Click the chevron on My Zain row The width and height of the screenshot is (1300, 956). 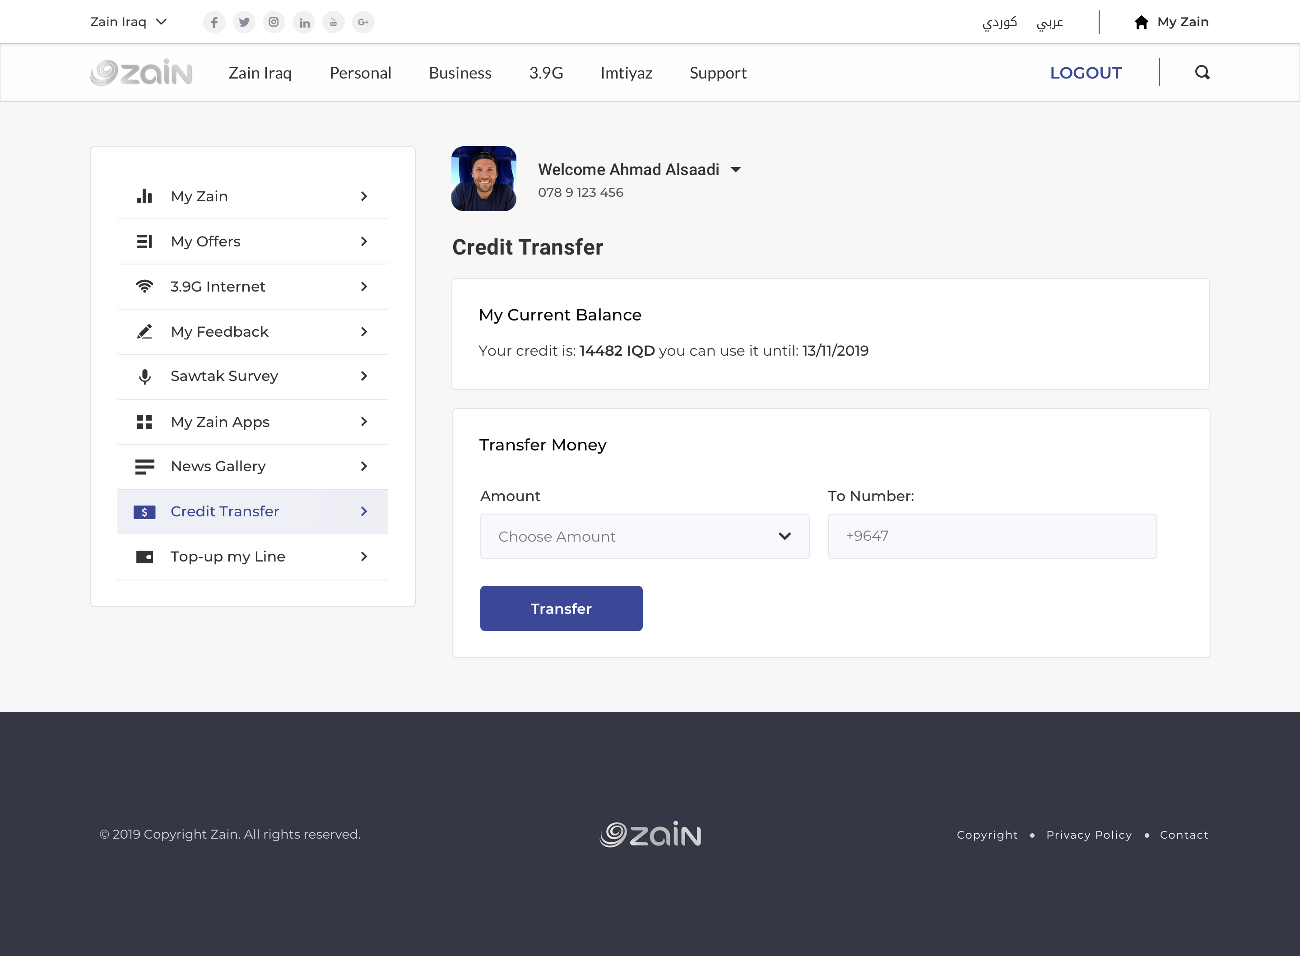click(364, 196)
